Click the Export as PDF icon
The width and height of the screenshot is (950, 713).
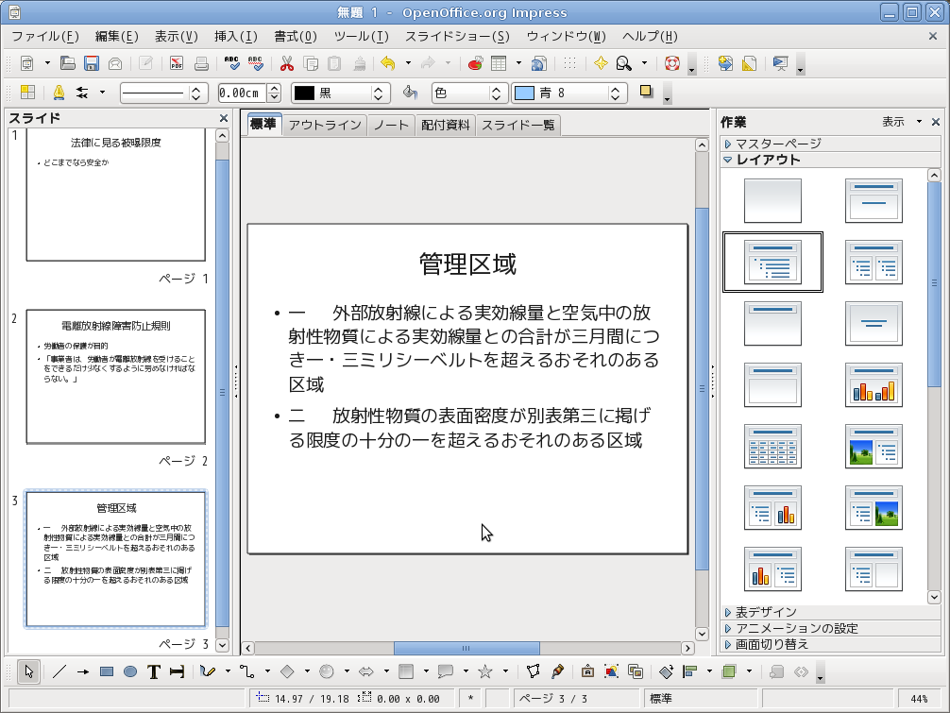point(177,63)
